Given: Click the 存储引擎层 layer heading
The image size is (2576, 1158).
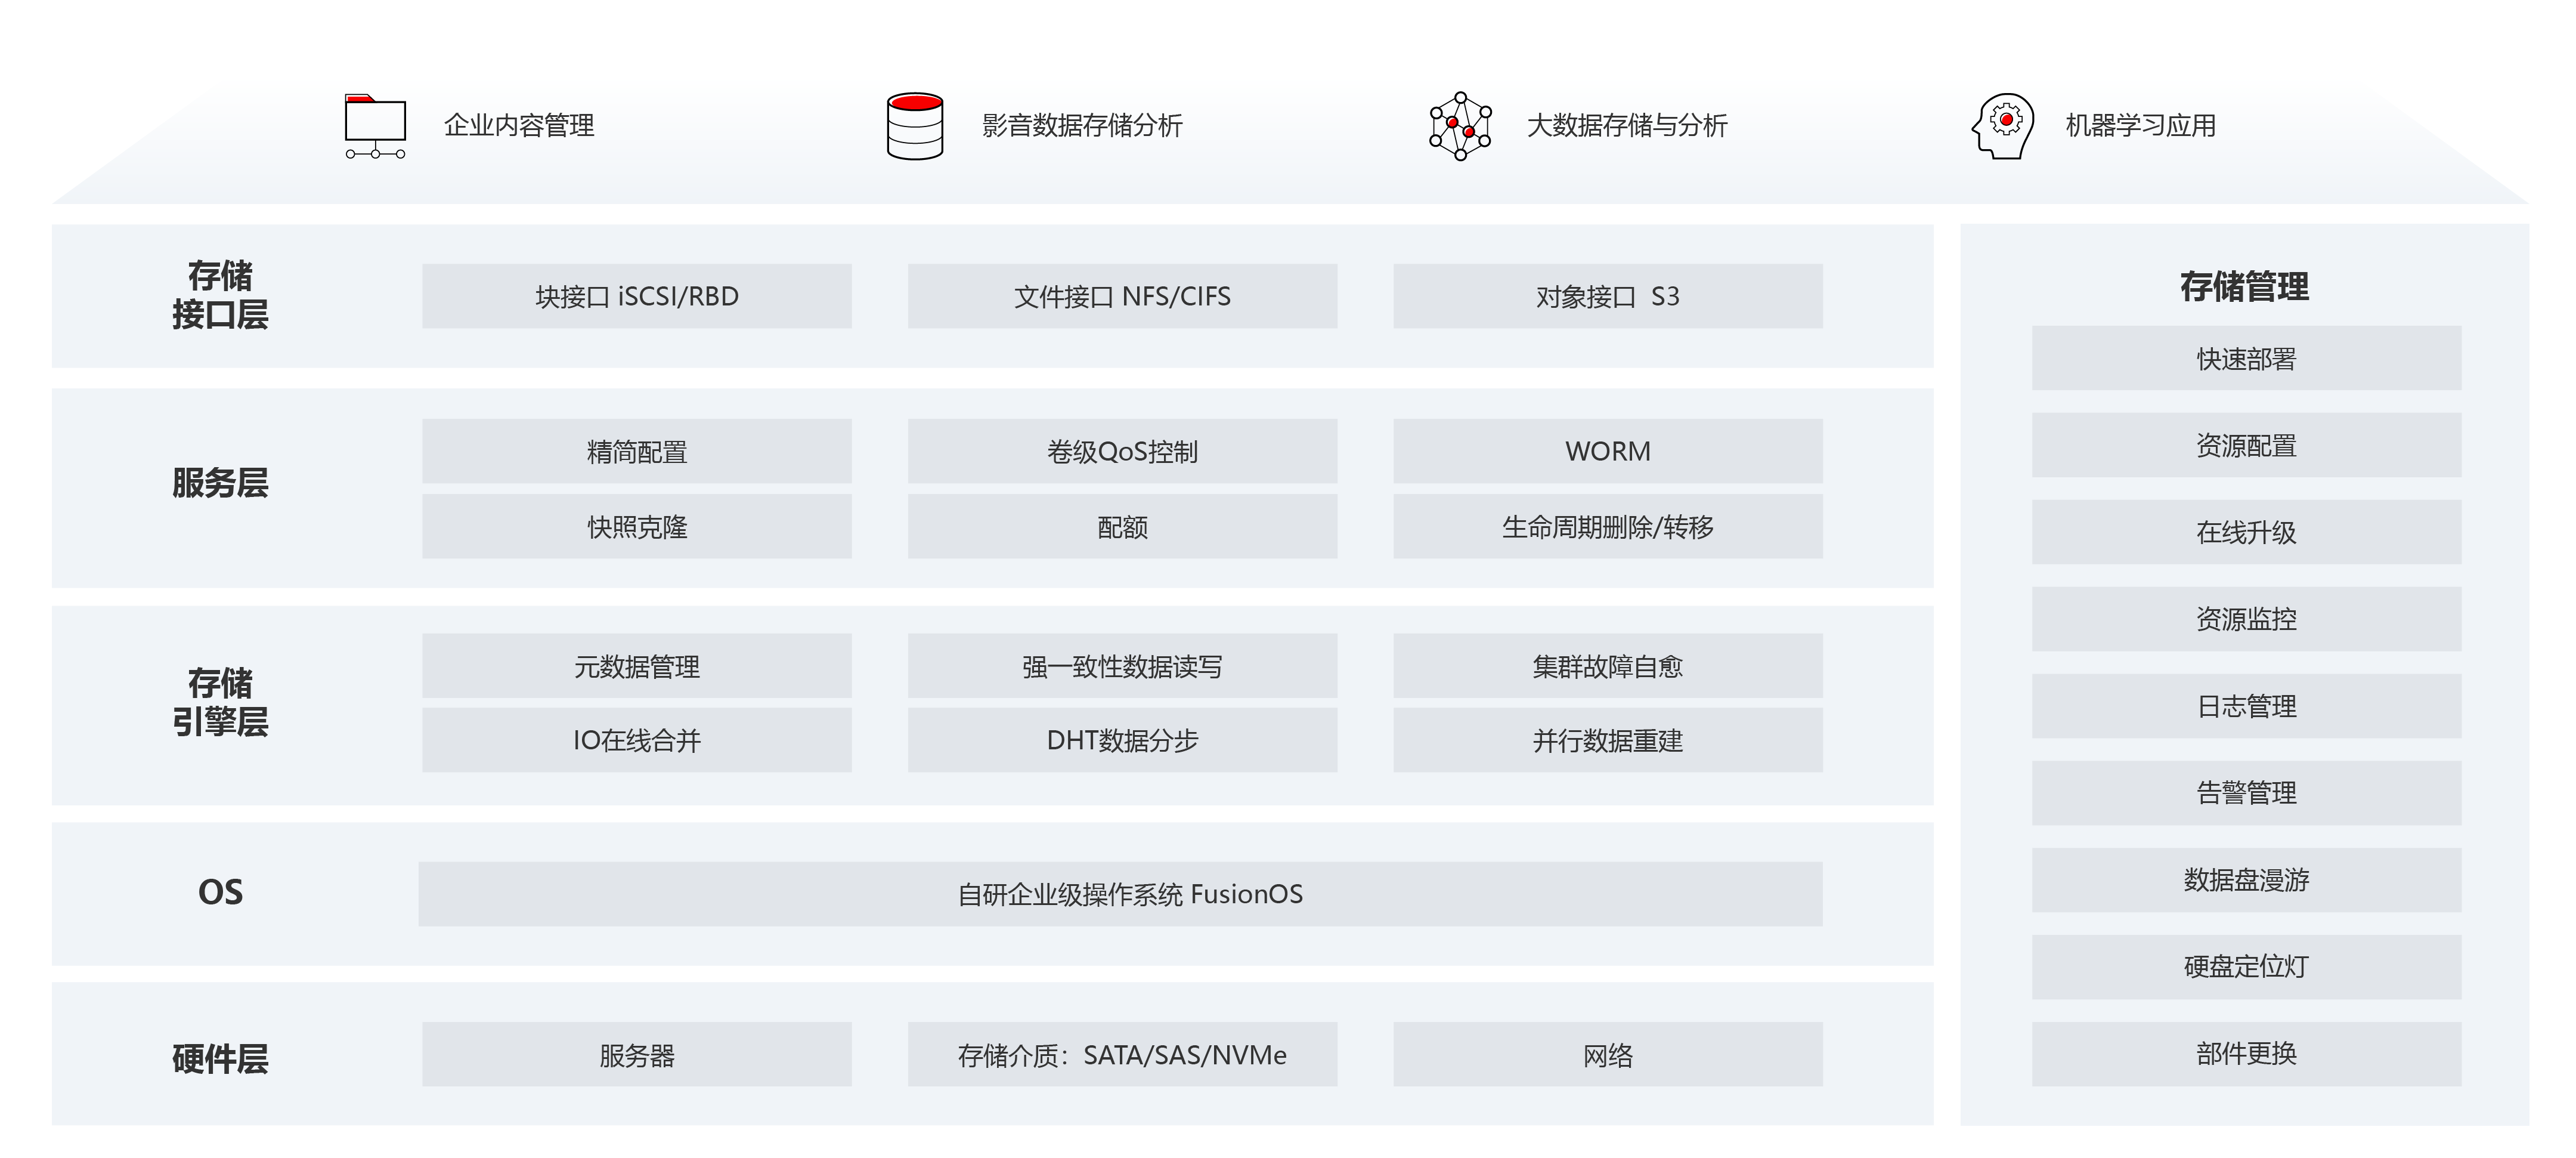Looking at the screenshot, I should coord(220,703).
